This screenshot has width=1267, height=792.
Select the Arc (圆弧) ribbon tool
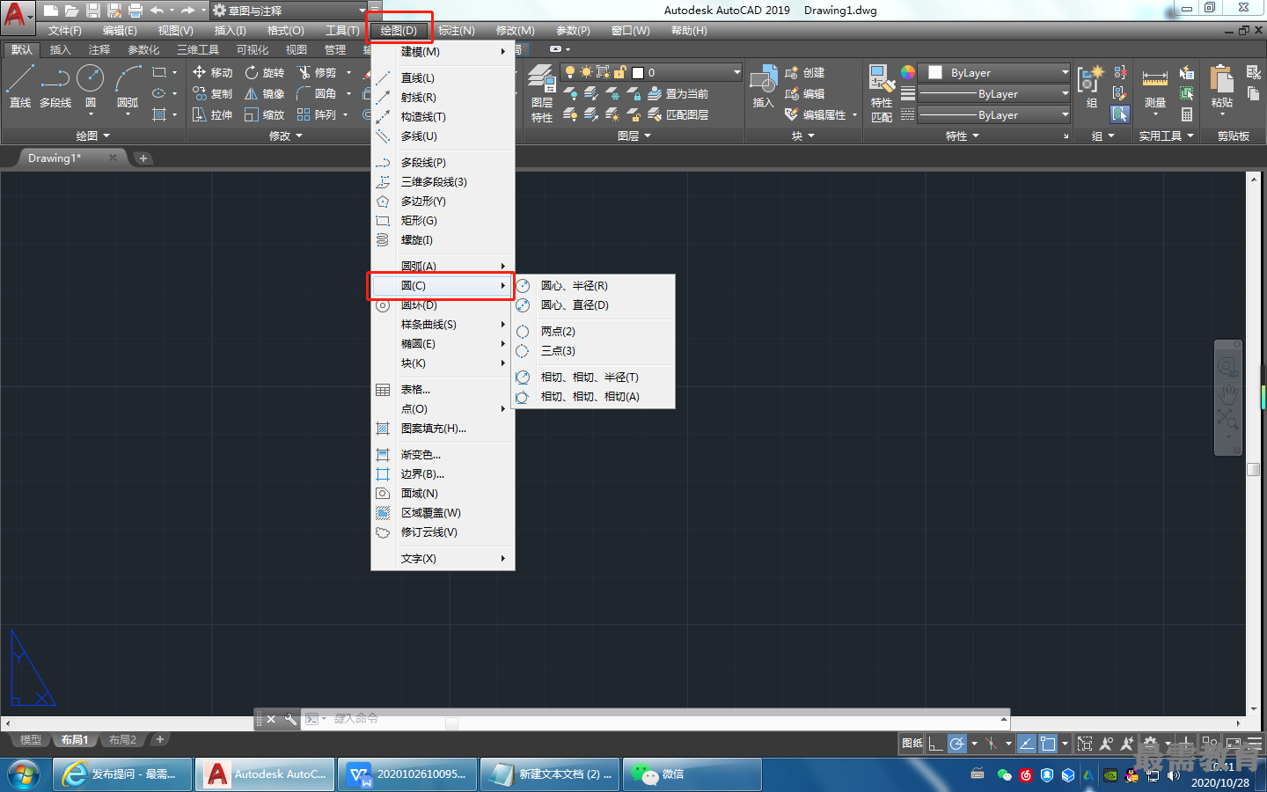(128, 86)
